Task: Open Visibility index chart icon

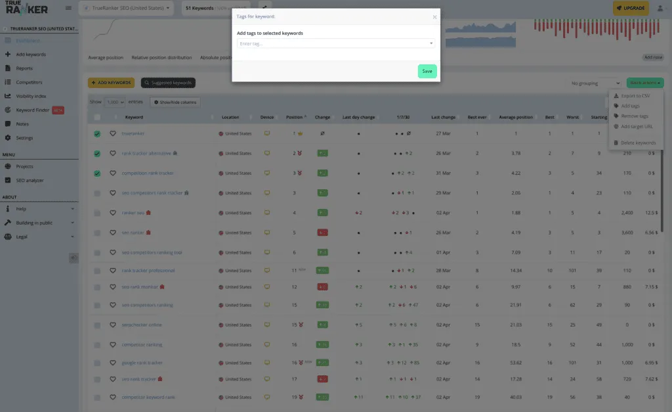Action: pos(8,96)
